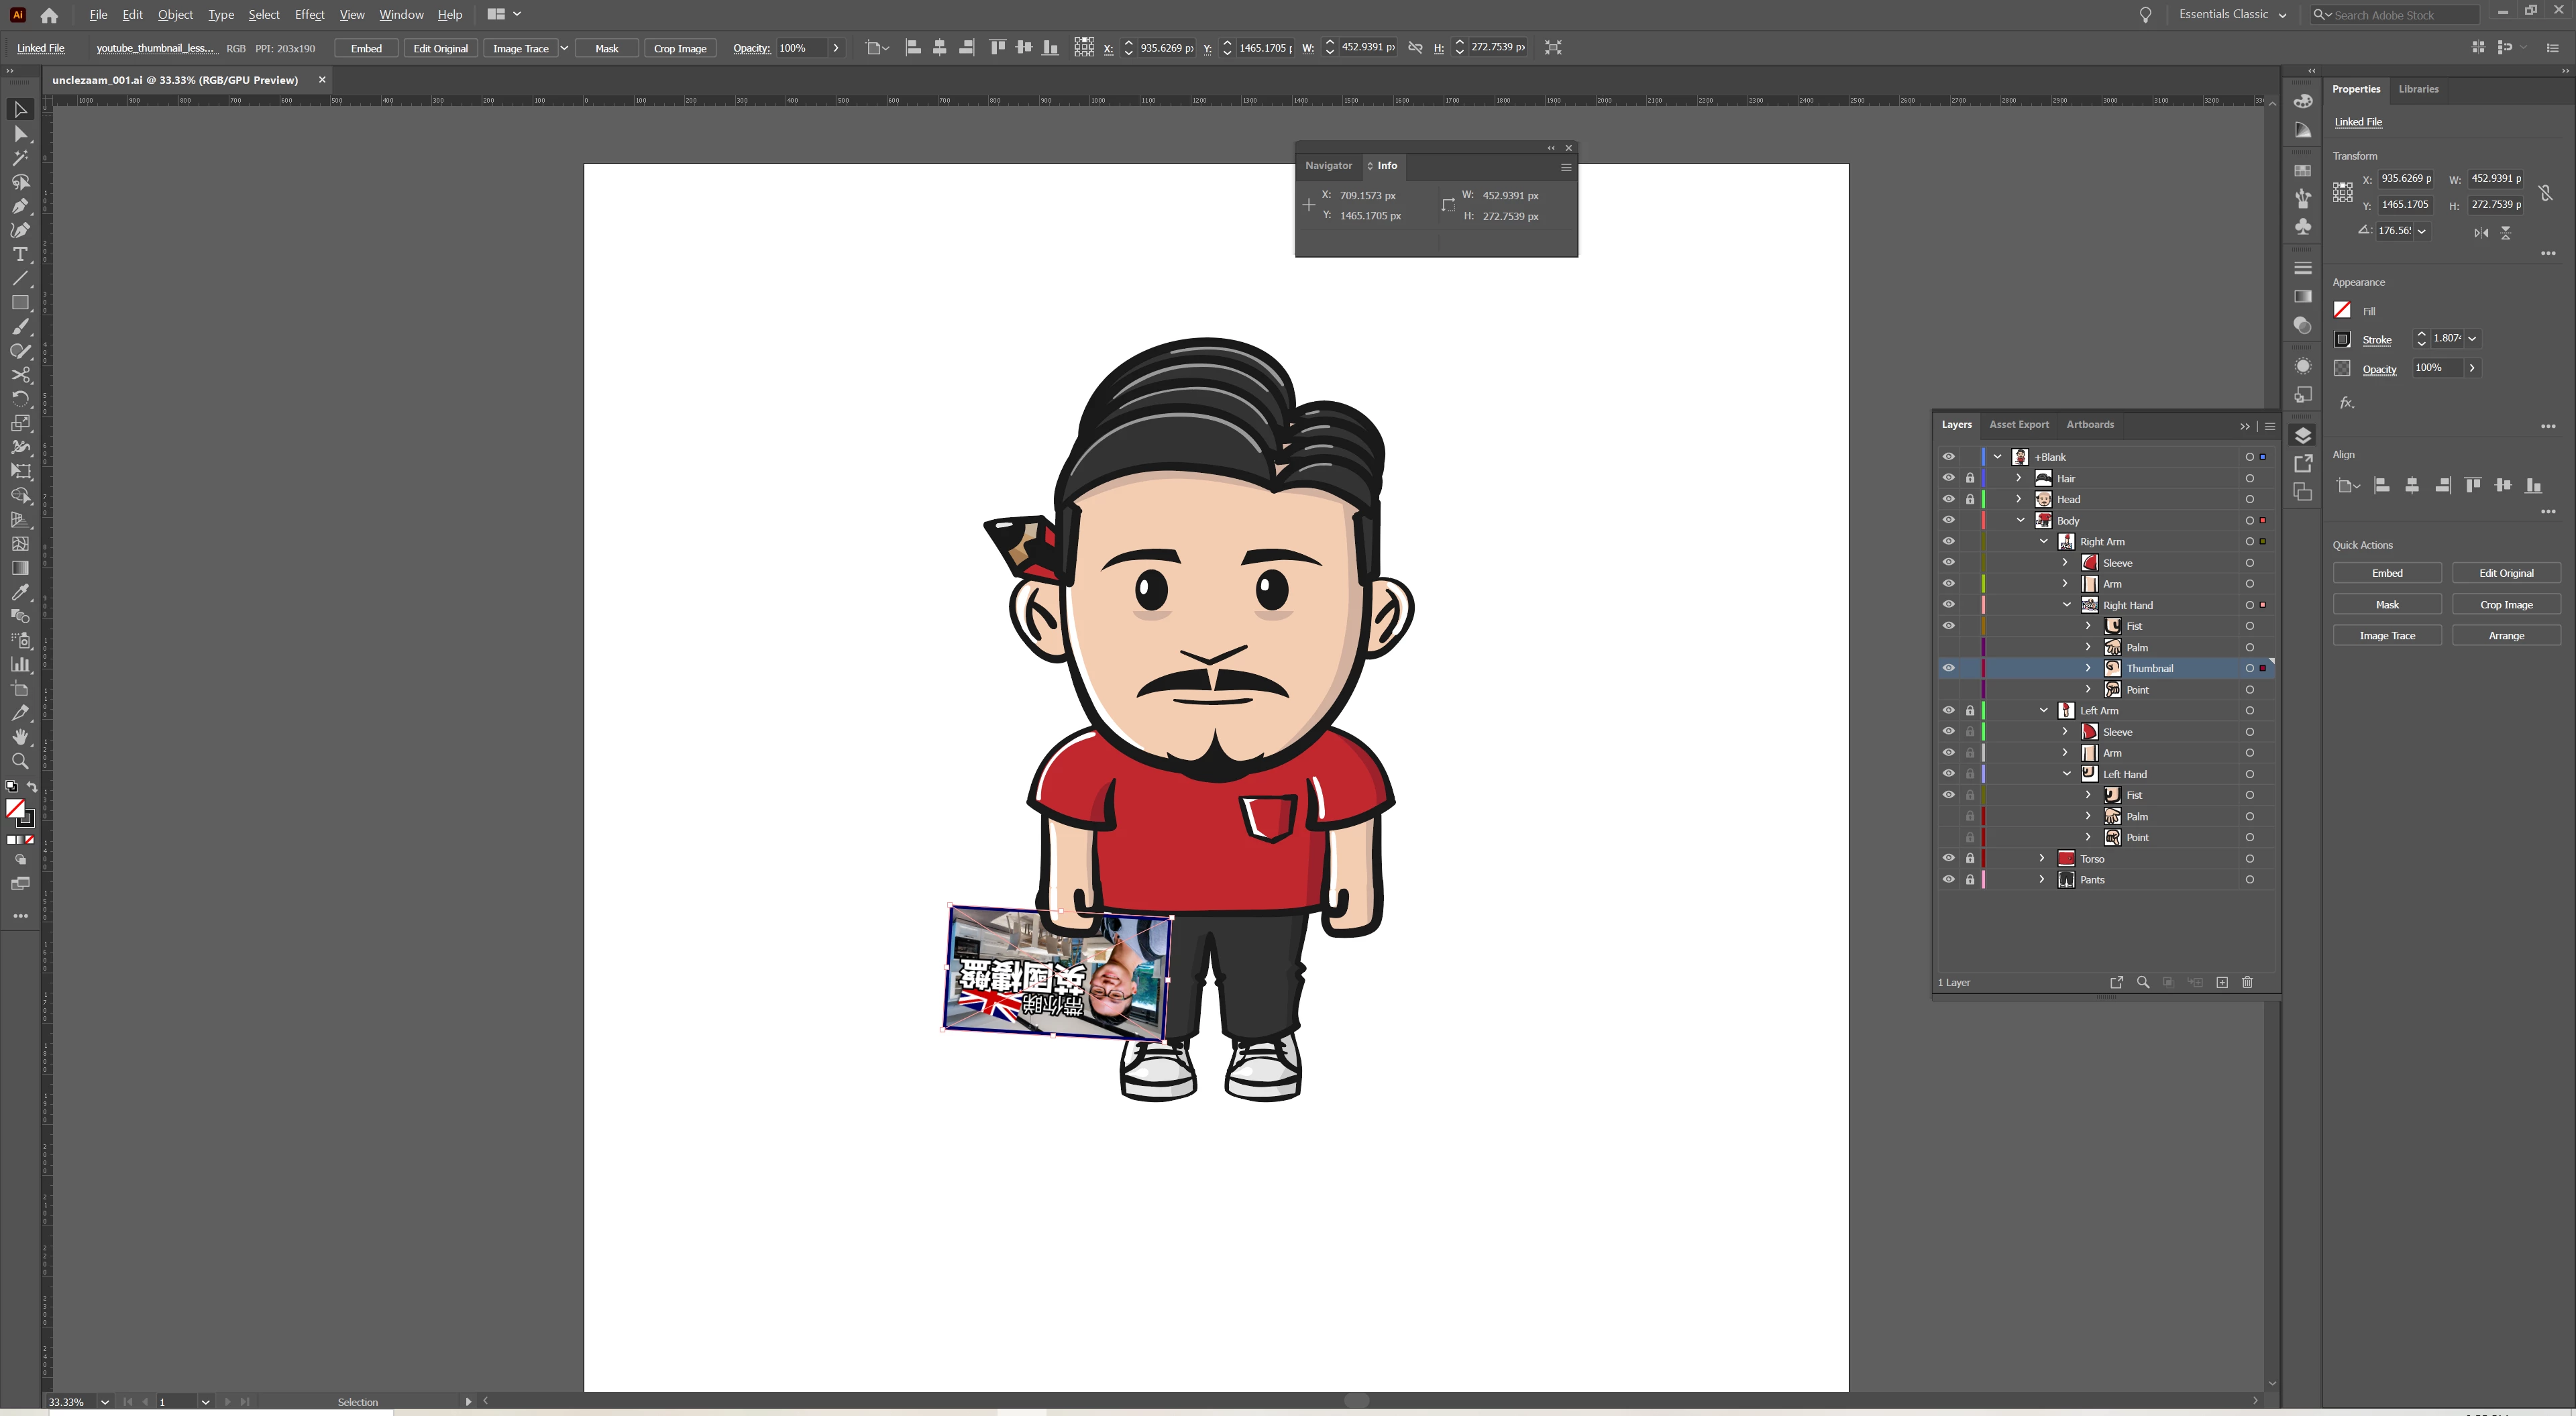Select the Zoom tool
This screenshot has width=2576, height=1416.
tap(20, 761)
